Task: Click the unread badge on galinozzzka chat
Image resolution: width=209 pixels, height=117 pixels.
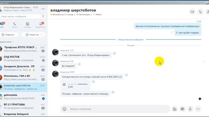Action: (x=43, y=98)
